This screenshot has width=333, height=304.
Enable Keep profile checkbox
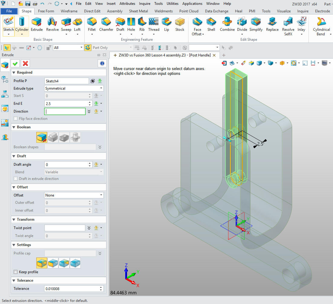[x=16, y=272]
